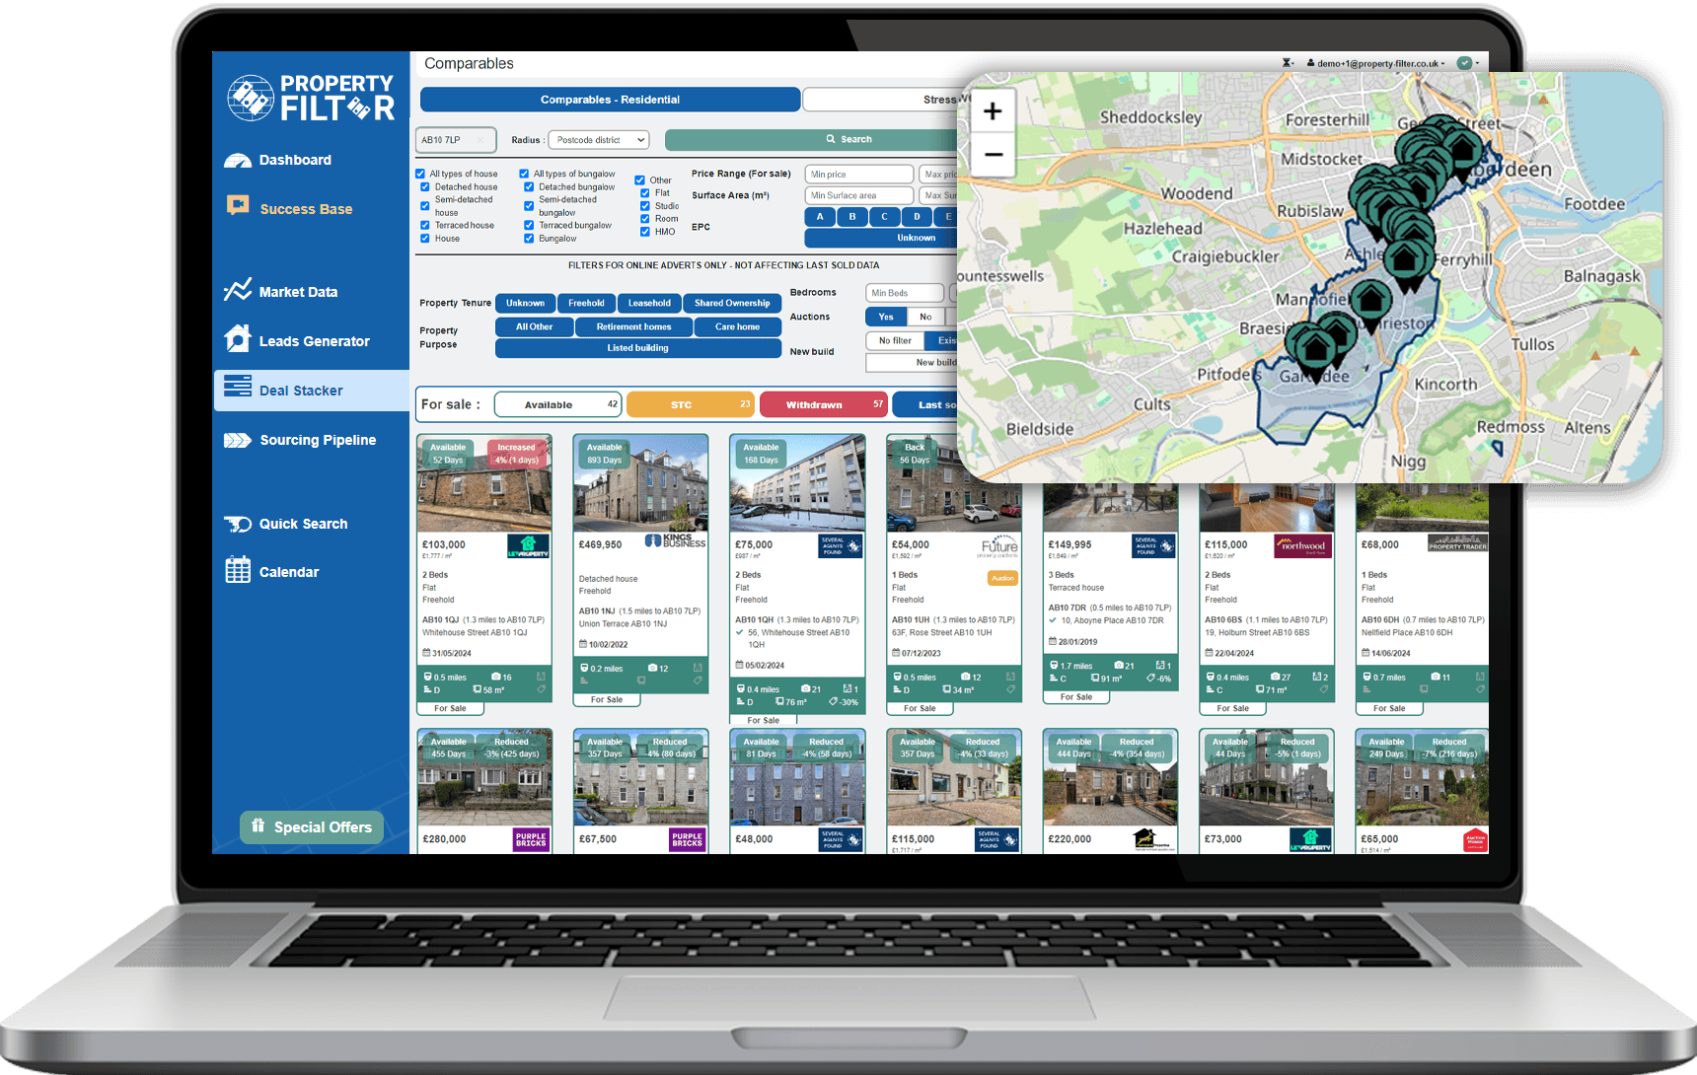This screenshot has width=1697, height=1075.
Task: Open the £280,000 property photo
Action: [483, 778]
